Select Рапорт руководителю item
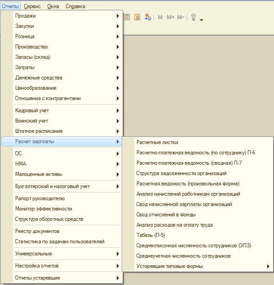 click(x=40, y=198)
